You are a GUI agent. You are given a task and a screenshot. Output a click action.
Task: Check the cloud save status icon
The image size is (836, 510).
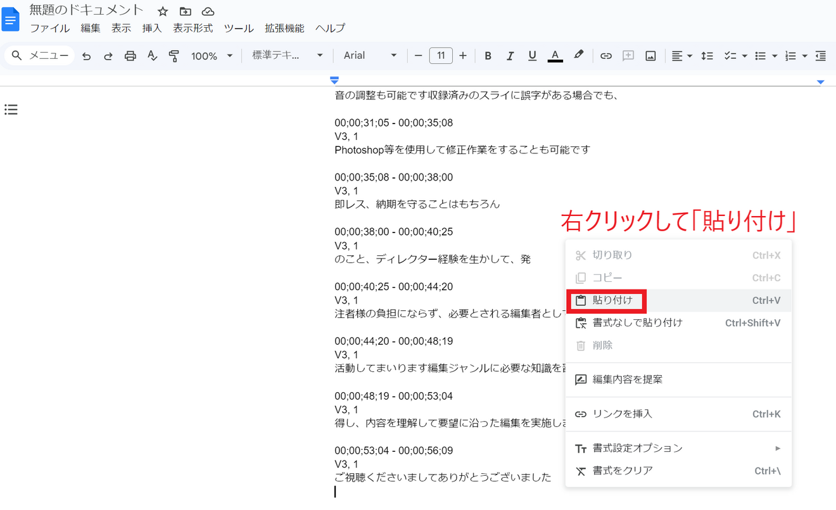pyautogui.click(x=208, y=11)
